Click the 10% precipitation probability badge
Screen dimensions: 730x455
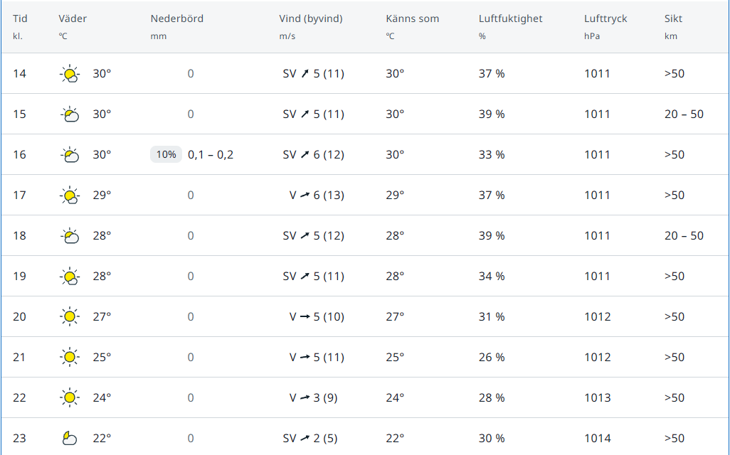[x=166, y=154]
